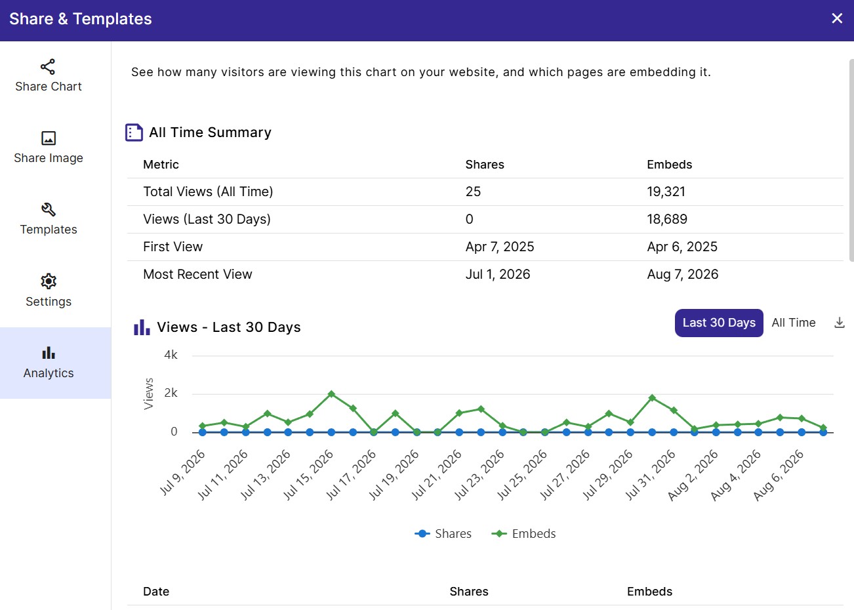Click the Share Chart label in sidebar
This screenshot has width=854, height=610.
[49, 87]
